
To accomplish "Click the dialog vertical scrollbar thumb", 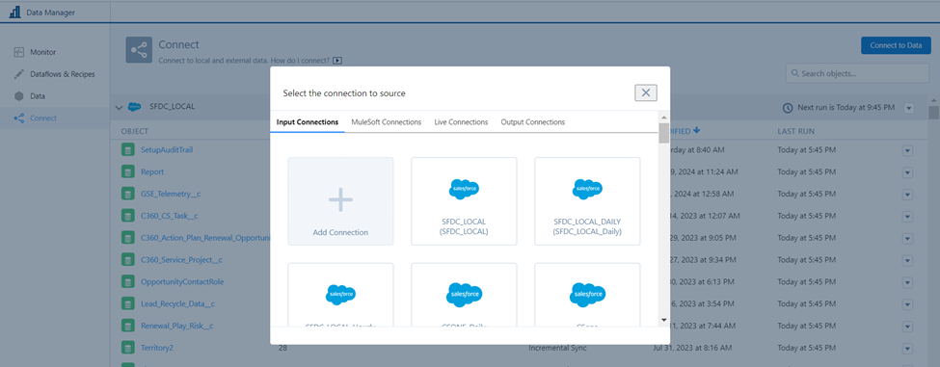I will [x=663, y=133].
